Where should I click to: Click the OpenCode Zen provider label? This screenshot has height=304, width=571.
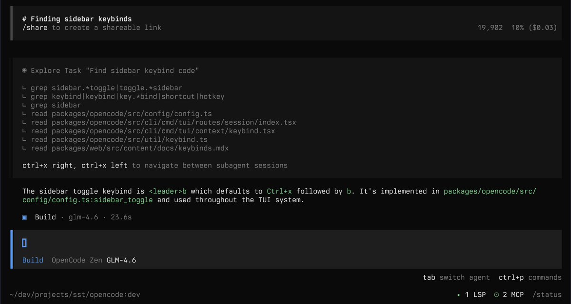pos(77,260)
